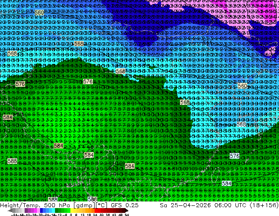Click the bright red legend swatch
Screen dimensions: 279x216
96,210
